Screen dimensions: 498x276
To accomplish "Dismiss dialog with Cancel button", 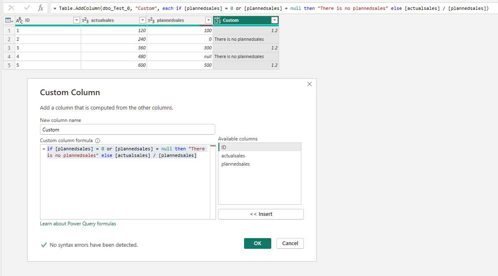I will pos(290,243).
